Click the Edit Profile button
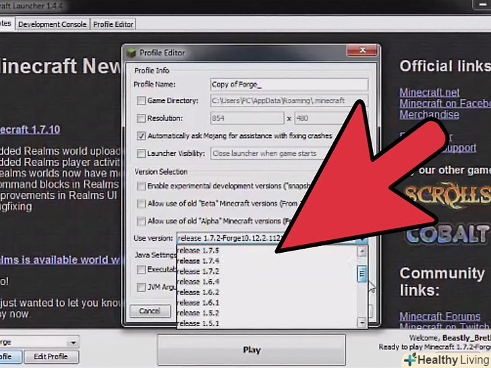 [x=51, y=357]
